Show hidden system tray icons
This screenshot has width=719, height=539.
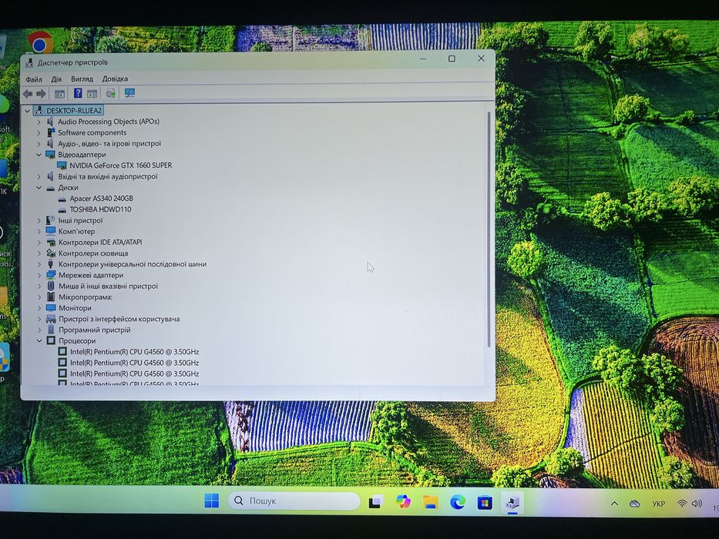point(614,504)
